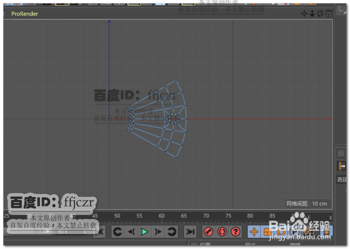Click frame 80 on the timeline ruler

tap(250, 216)
